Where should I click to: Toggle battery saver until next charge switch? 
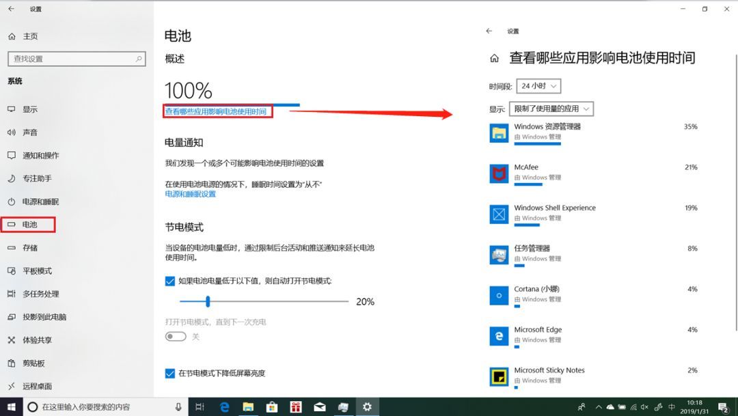176,337
